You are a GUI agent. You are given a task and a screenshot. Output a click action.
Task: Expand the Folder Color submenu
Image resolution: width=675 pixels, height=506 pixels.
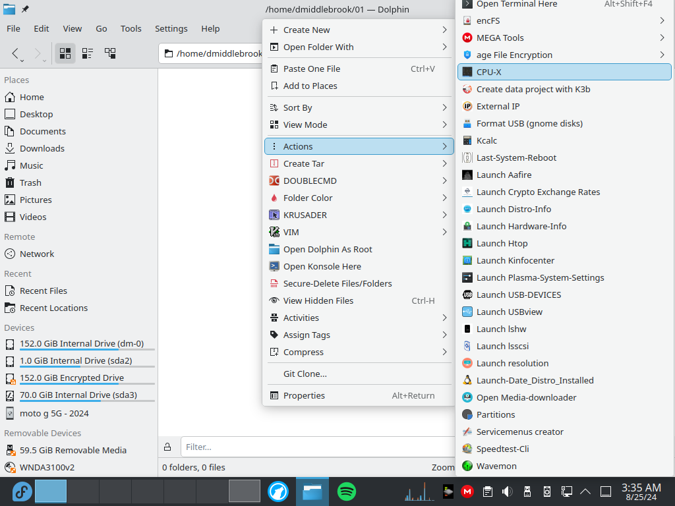pos(359,198)
